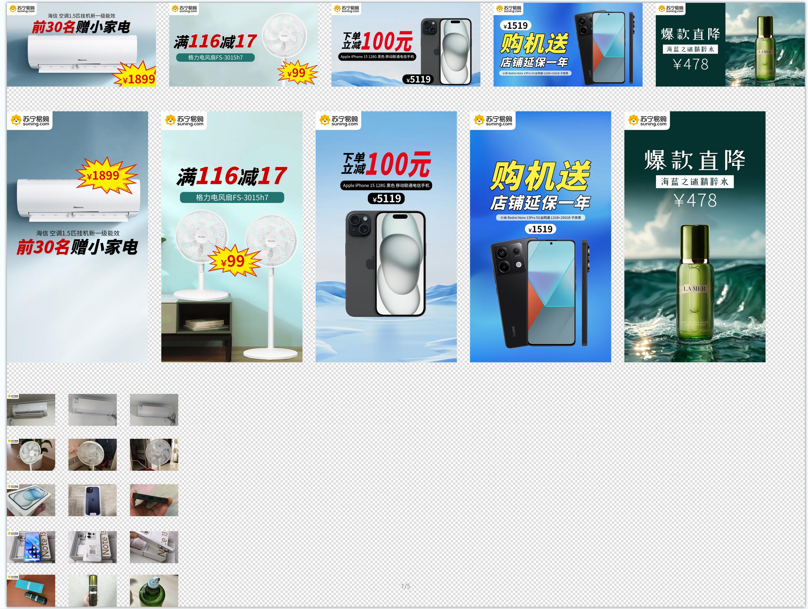
Task: Click '海信 空调1.5匹挂机' subtitle on vertical poster
Action: (78, 233)
